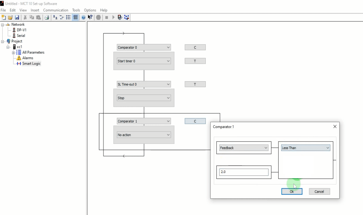Switch to the details grid view icon
Image resolution: width=363 pixels, height=215 pixels.
75,17
